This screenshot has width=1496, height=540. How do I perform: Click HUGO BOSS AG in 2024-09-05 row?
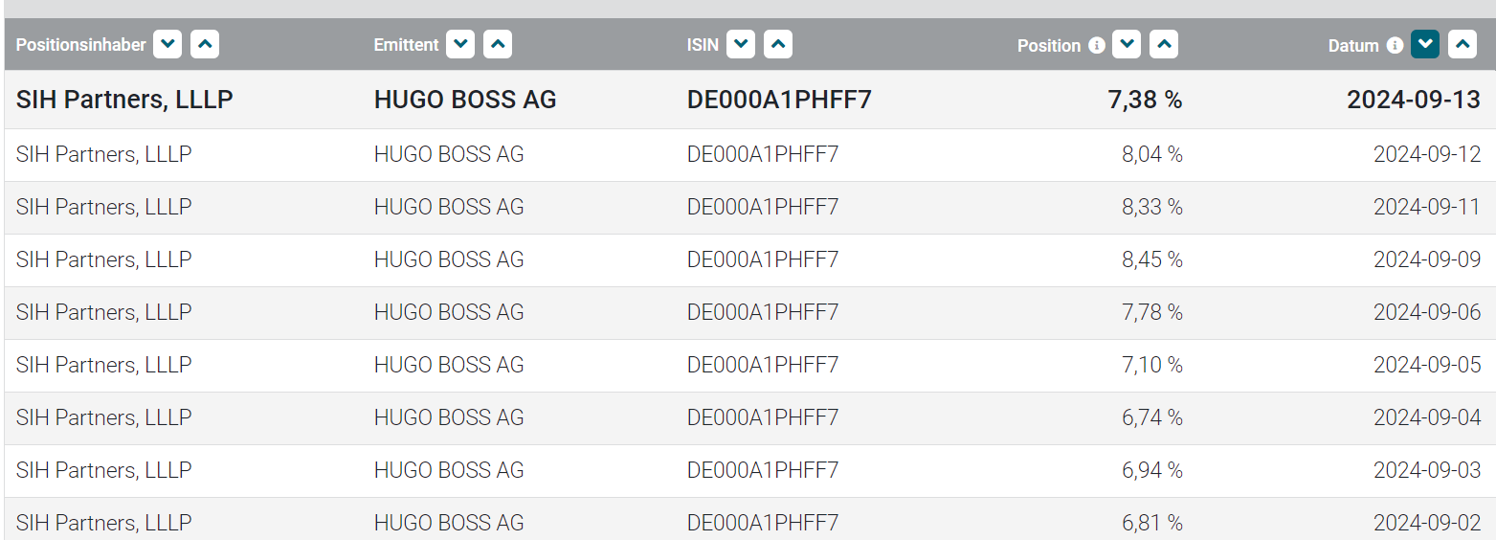(x=449, y=365)
